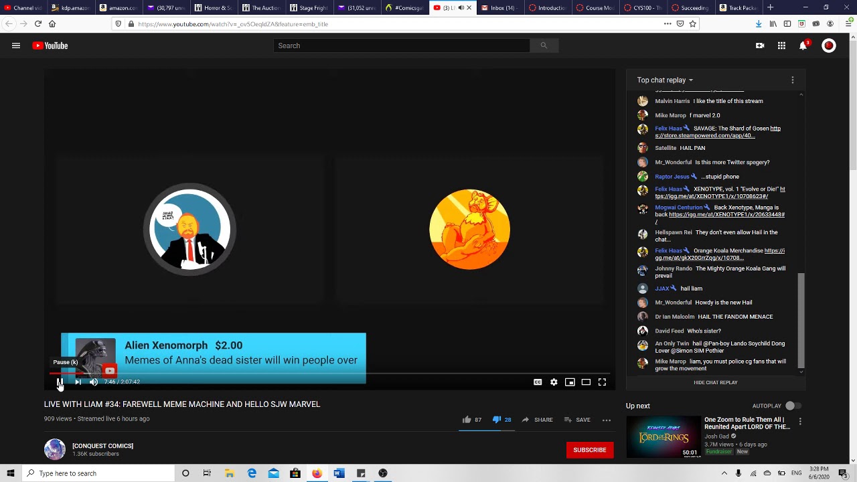Focus the YouTube search box

[x=402, y=46]
